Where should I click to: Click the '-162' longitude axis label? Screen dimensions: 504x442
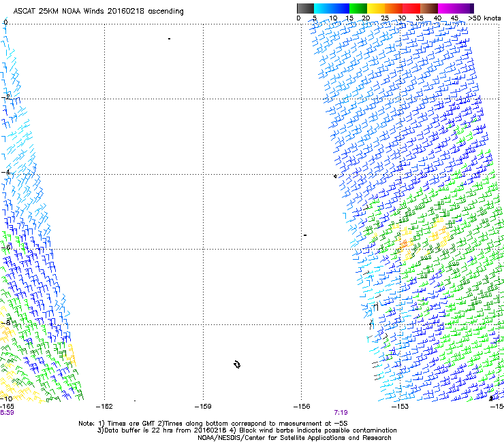coord(104,407)
